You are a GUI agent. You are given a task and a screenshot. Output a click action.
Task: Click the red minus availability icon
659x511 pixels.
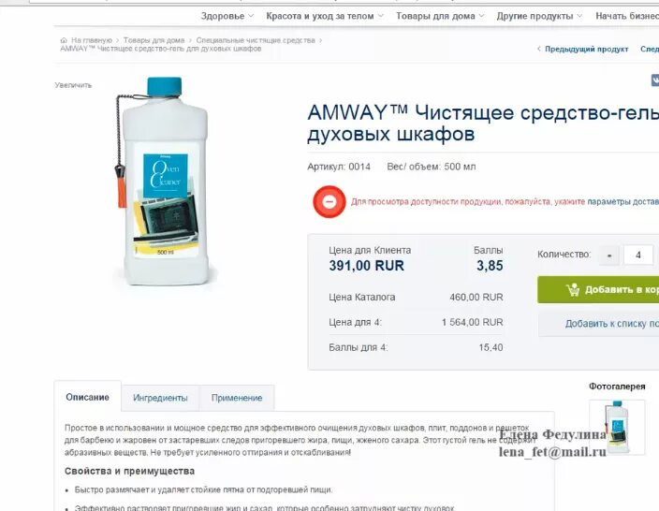329,202
